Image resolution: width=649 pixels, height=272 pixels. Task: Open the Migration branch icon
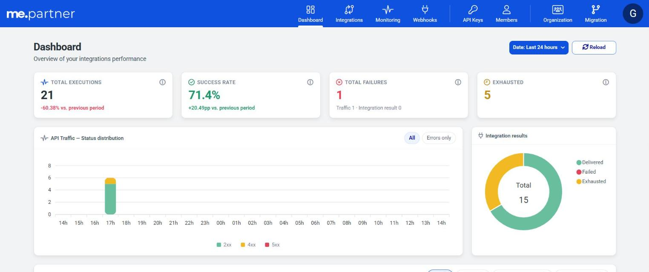pyautogui.click(x=595, y=9)
